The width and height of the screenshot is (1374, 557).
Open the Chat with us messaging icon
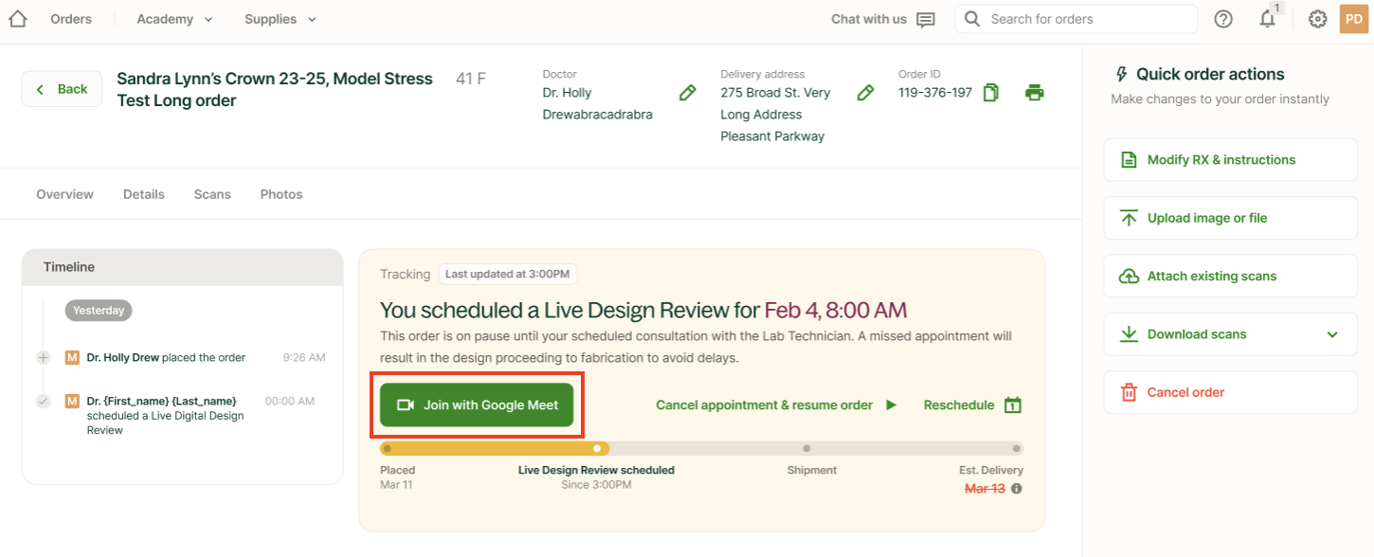[x=925, y=18]
